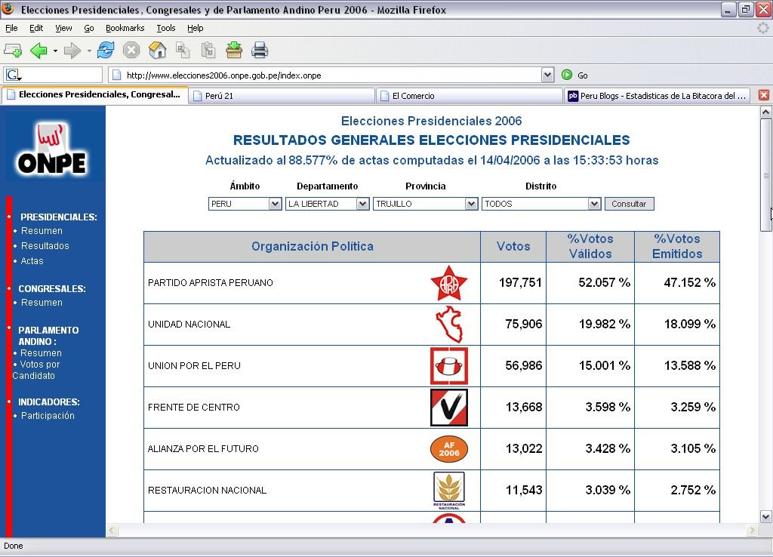The height and width of the screenshot is (557, 773).
Task: Expand the URL bar history dropdown
Action: [547, 75]
